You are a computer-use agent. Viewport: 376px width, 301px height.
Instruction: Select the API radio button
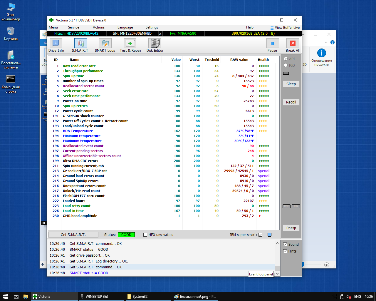286,59
